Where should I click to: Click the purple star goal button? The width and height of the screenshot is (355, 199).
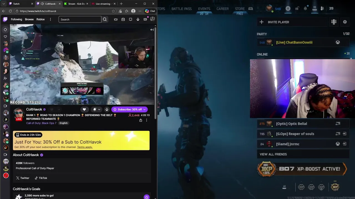[146, 197]
